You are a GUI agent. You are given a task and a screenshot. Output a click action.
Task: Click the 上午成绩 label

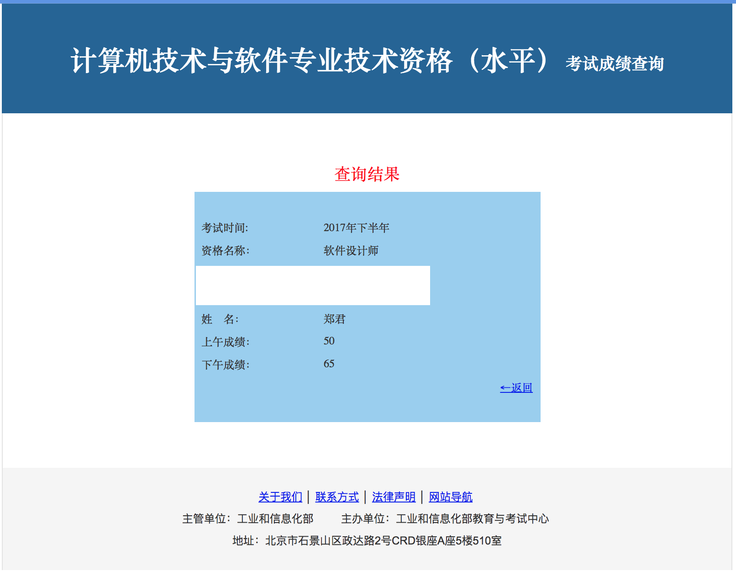[x=226, y=342]
